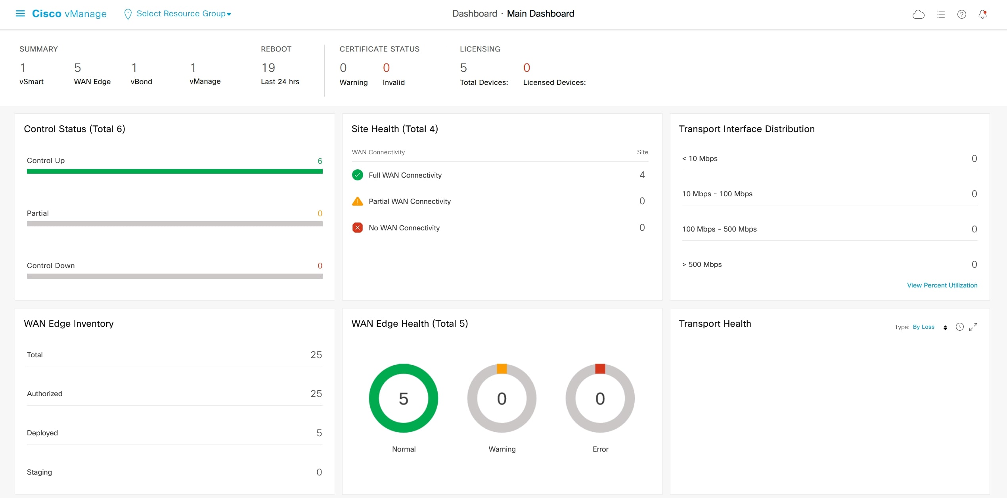Open the Select Resource Group dropdown
Image resolution: width=1007 pixels, height=498 pixels.
coord(184,13)
